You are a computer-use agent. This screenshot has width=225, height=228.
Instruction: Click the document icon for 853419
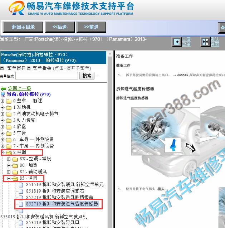(21, 223)
